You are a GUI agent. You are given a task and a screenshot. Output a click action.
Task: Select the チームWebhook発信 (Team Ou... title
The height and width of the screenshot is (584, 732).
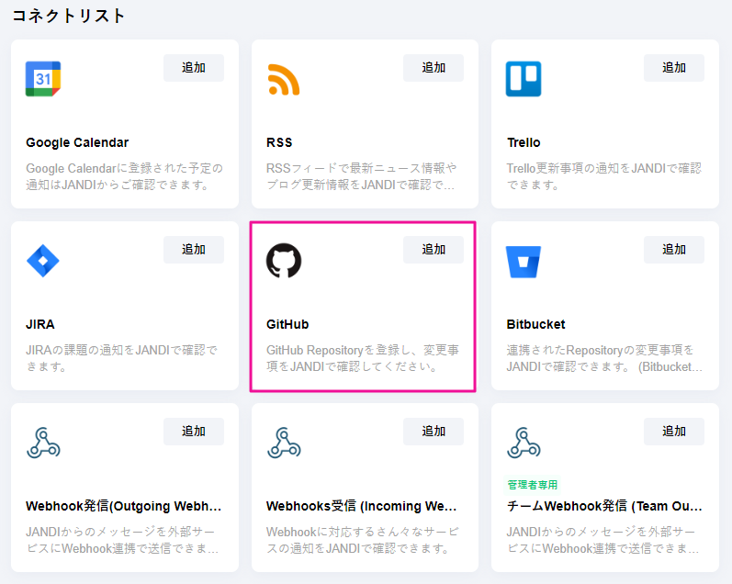coord(604,506)
